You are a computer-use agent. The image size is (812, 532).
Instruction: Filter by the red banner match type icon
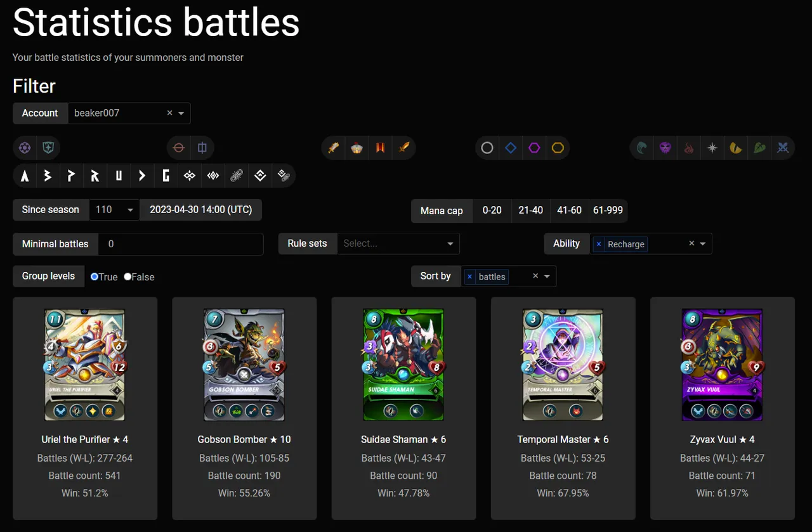click(x=380, y=148)
